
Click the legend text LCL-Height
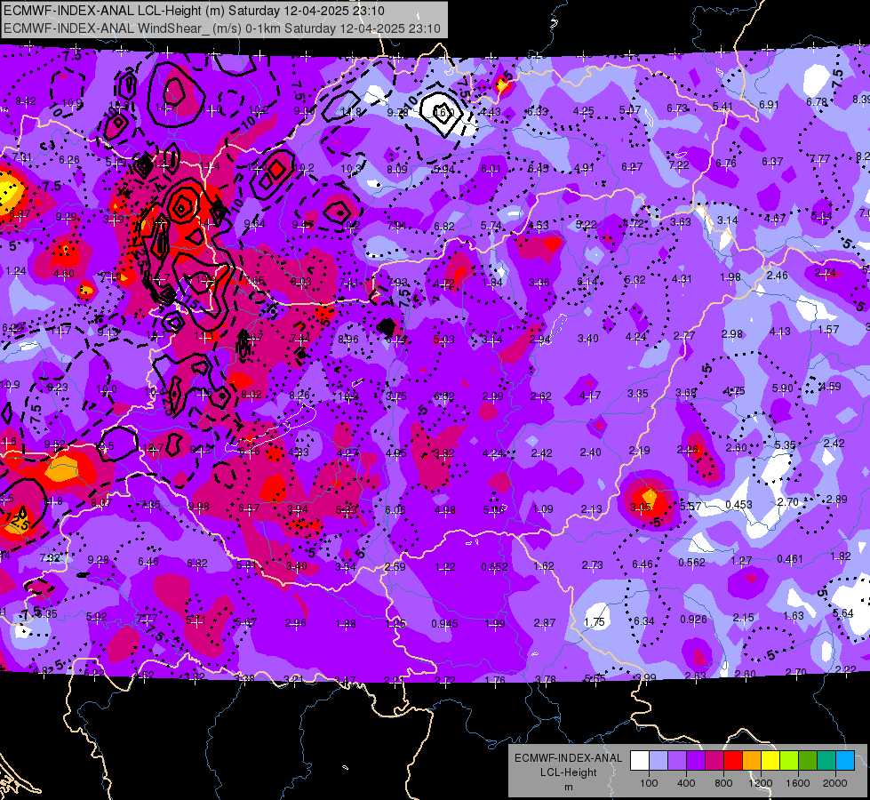coord(568,772)
